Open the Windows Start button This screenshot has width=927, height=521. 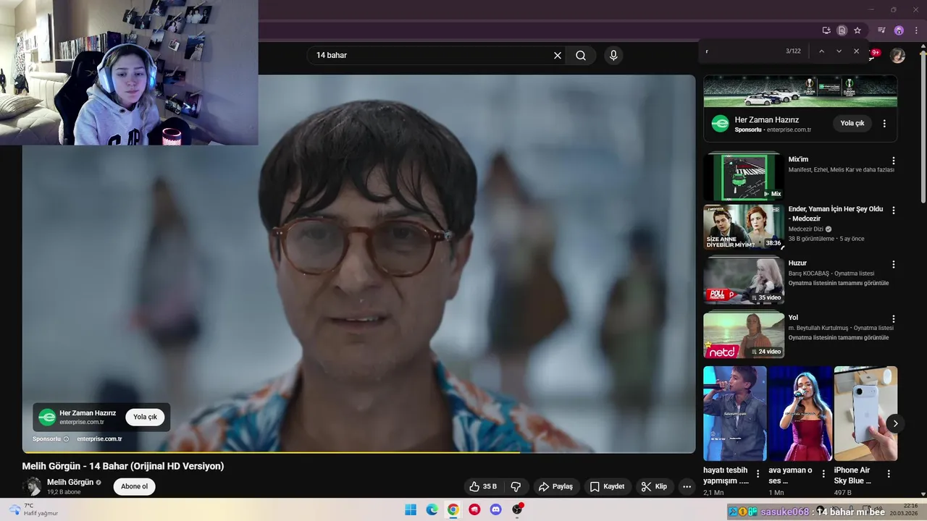point(411,509)
